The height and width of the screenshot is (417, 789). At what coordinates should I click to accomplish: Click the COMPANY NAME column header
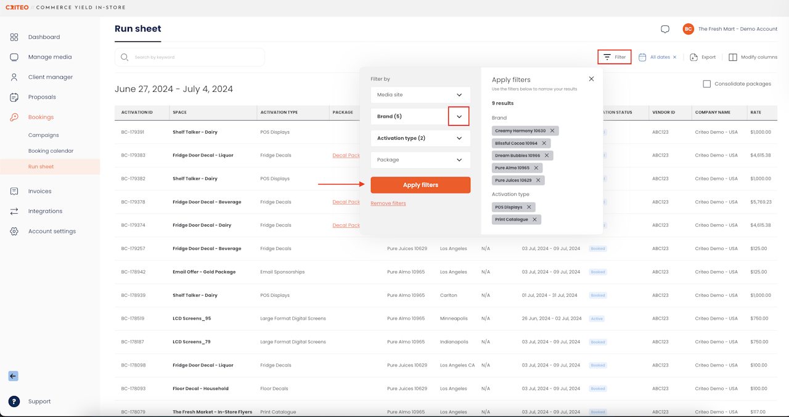coord(713,113)
